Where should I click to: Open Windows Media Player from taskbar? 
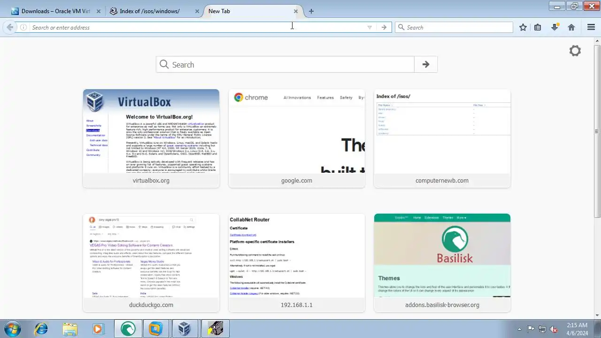(99, 329)
